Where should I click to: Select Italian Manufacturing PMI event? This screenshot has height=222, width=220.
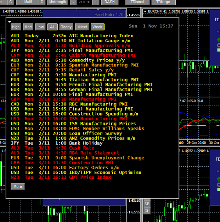point(75,80)
